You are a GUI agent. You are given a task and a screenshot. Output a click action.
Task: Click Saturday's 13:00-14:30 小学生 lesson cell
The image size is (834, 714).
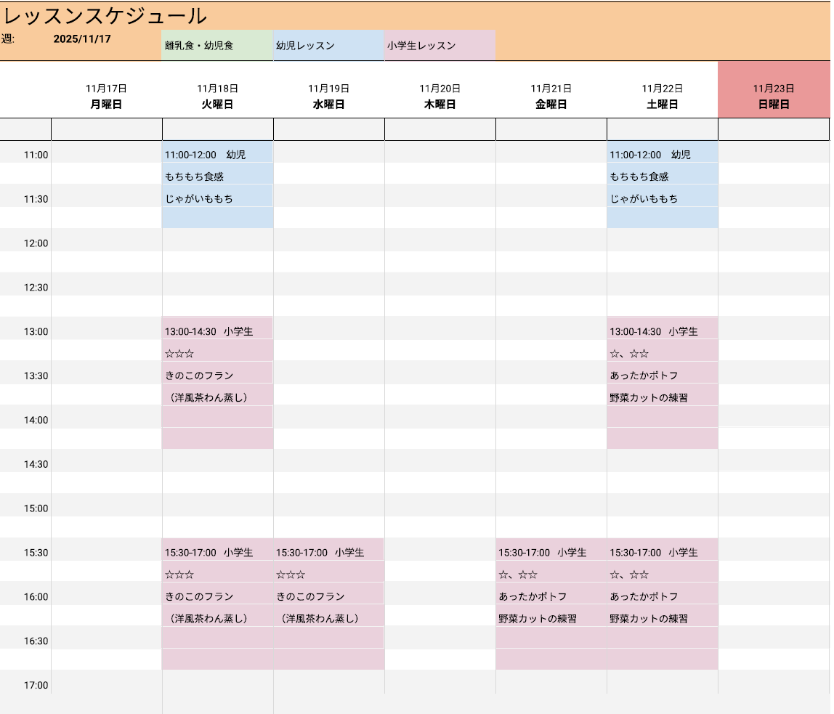[662, 331]
